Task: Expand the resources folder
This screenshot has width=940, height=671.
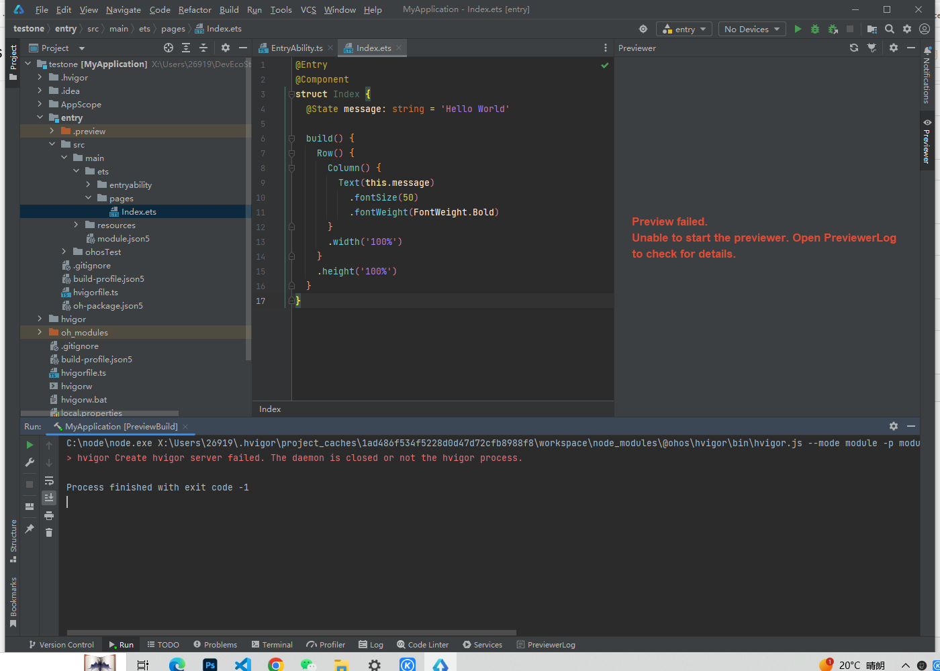Action: (76, 225)
